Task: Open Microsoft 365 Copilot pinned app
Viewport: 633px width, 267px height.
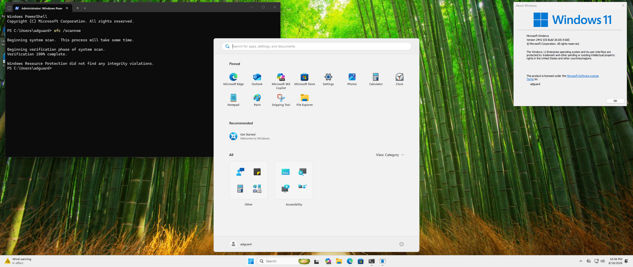Action: pyautogui.click(x=281, y=81)
